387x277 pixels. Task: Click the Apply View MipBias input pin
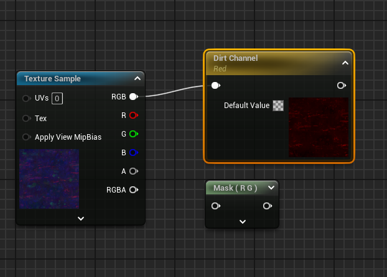[26, 137]
